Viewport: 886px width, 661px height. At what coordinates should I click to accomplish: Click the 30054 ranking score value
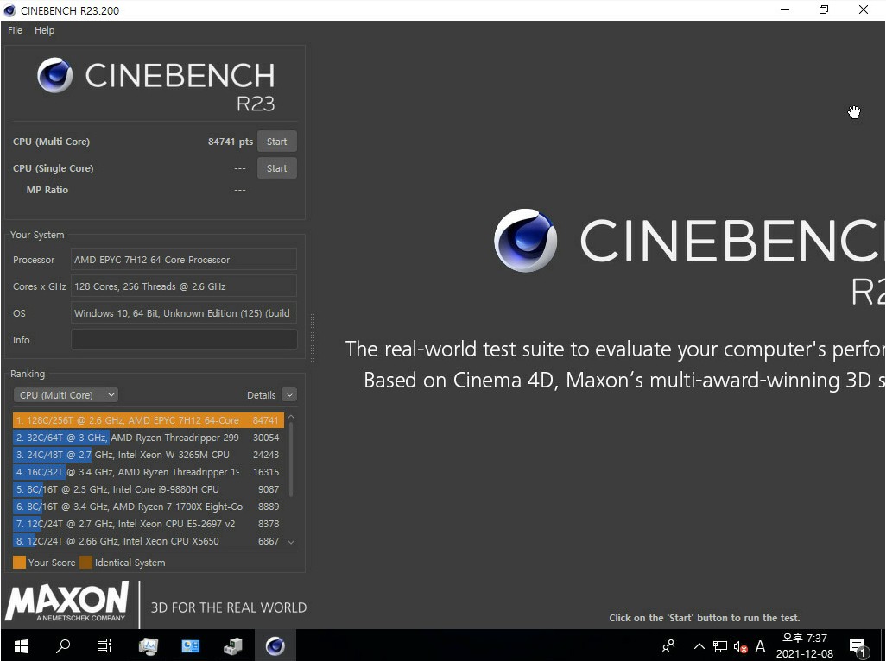click(266, 438)
